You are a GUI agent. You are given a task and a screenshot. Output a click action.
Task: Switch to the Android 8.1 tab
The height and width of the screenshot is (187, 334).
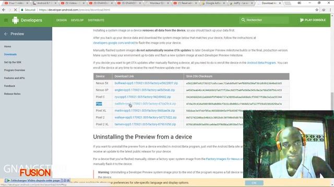[45, 3]
